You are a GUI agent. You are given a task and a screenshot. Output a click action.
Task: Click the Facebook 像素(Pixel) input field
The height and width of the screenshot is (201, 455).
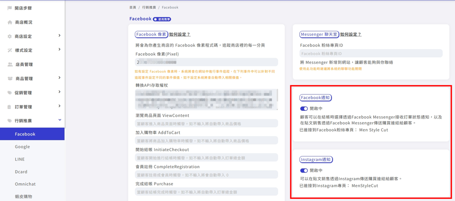(x=206, y=62)
